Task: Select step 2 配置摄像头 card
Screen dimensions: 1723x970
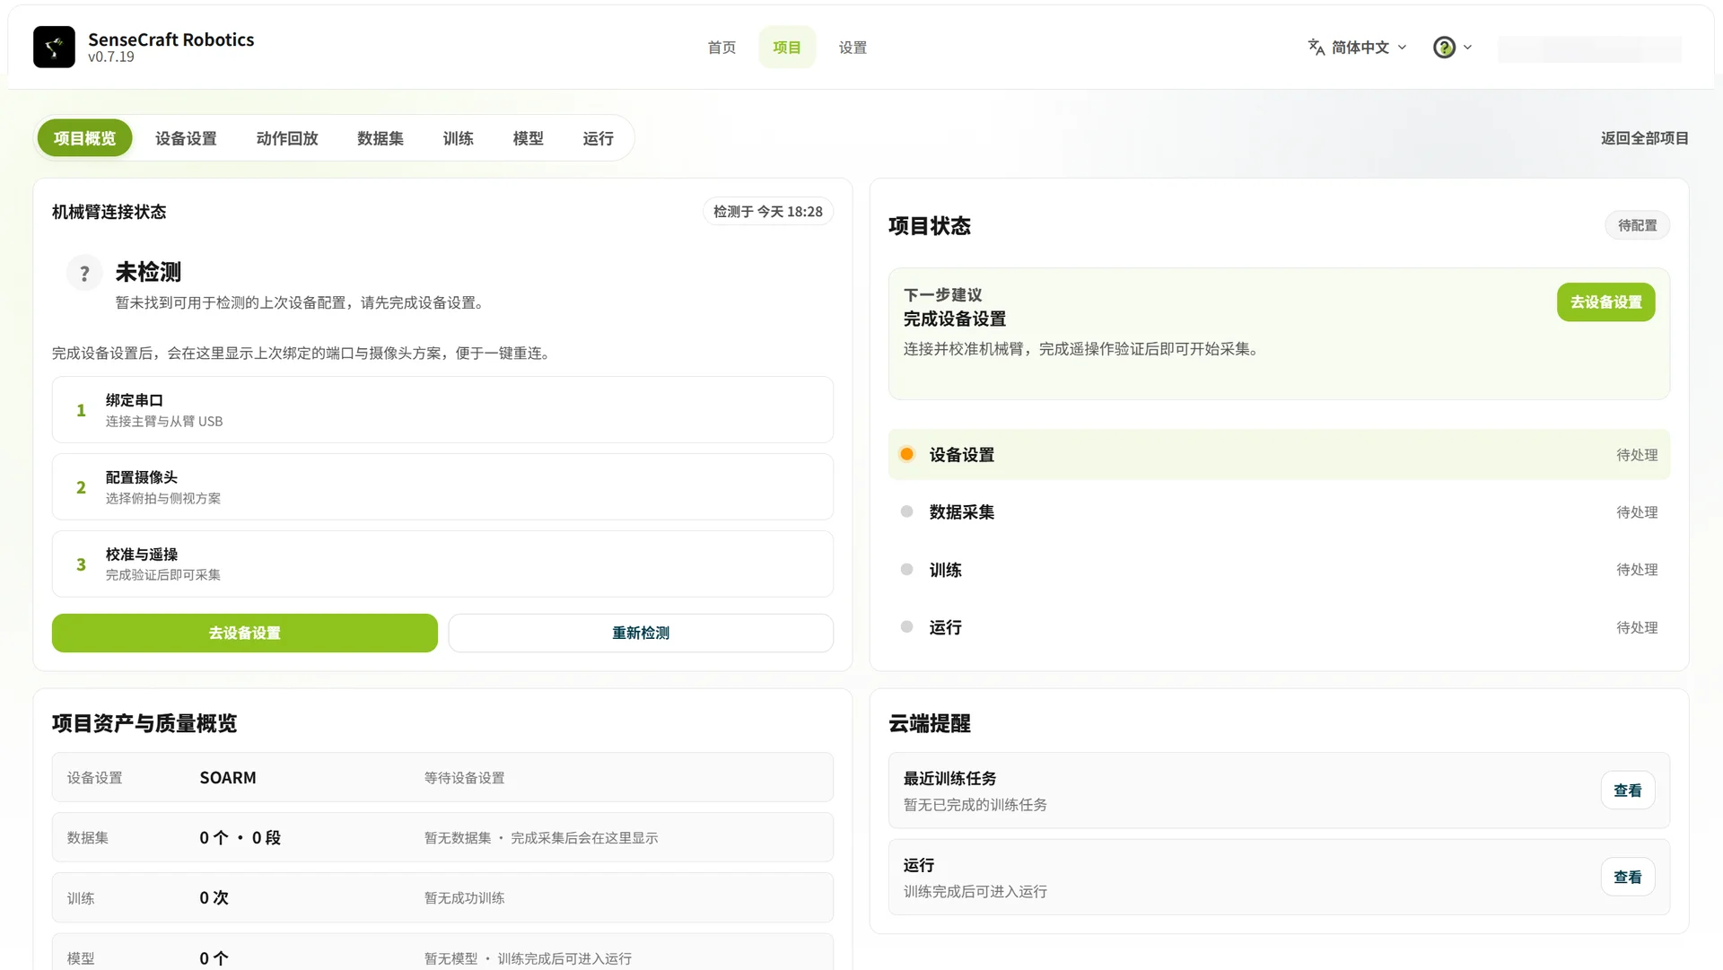Action: tap(442, 487)
